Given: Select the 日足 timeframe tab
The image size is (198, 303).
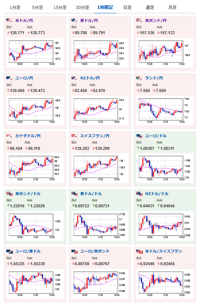Looking at the screenshot, I should point(127,7).
